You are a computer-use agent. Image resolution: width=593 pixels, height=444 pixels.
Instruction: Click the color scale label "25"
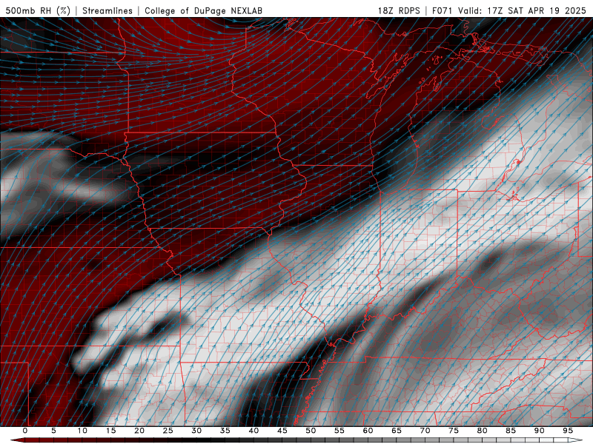point(168,431)
